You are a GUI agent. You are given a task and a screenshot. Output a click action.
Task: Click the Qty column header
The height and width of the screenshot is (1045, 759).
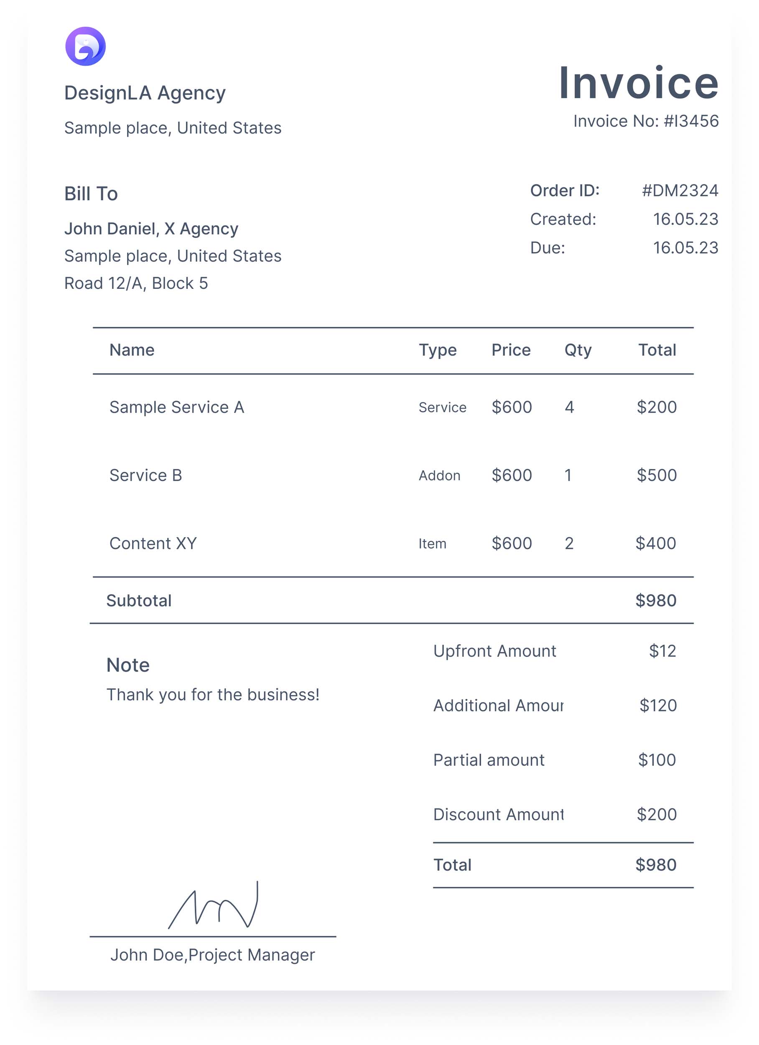578,350
